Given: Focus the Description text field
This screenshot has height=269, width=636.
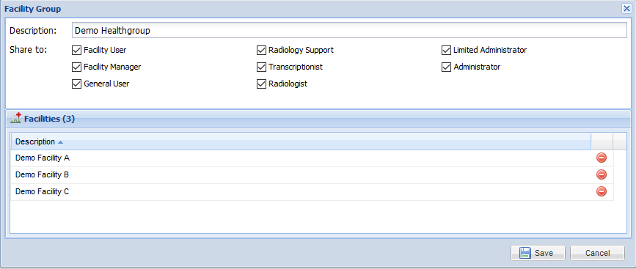Looking at the screenshot, I should [x=349, y=30].
